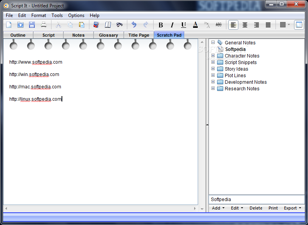The width and height of the screenshot is (308, 225).
Task: Expand the Script Snippets folder
Action: coord(213,62)
